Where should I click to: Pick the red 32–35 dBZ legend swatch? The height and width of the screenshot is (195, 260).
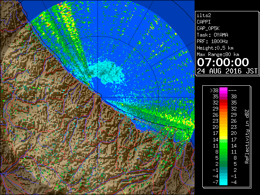click(x=223, y=103)
